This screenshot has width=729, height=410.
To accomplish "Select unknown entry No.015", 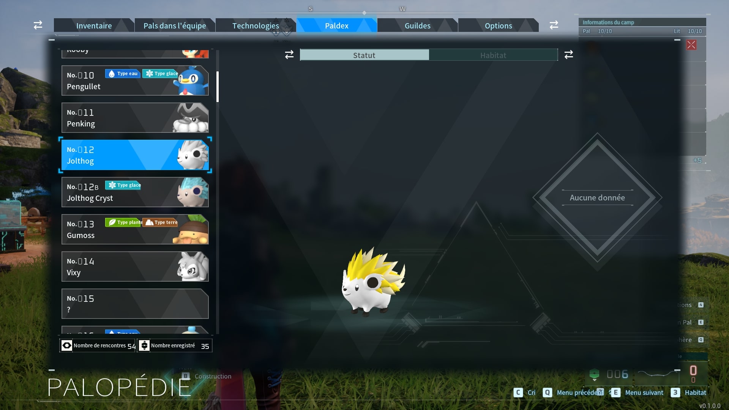I will pos(135,304).
